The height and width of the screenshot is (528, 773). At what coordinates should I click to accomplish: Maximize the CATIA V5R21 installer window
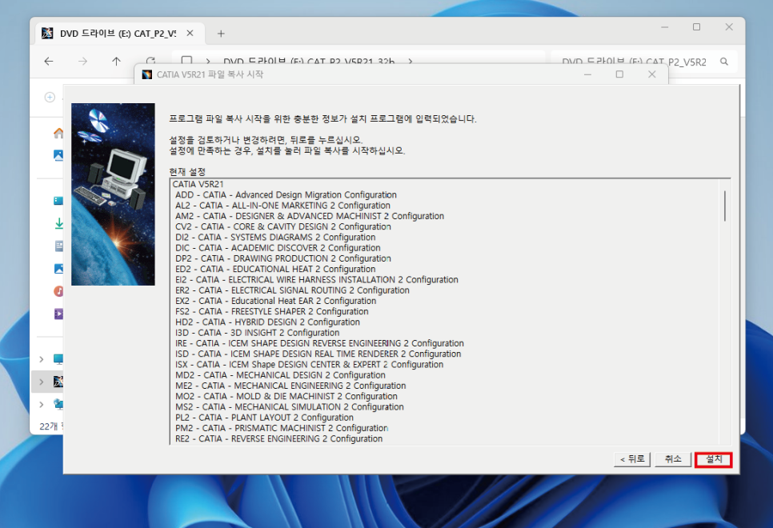(x=619, y=74)
